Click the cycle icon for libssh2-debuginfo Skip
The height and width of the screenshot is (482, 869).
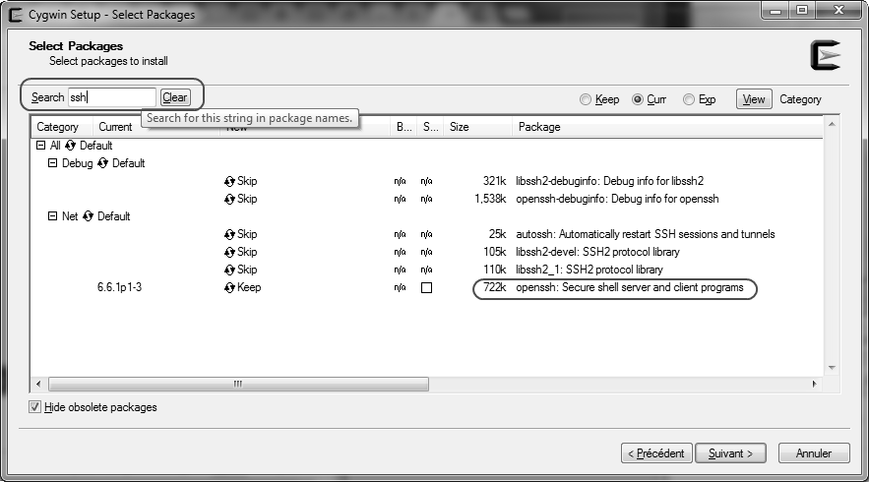click(229, 181)
